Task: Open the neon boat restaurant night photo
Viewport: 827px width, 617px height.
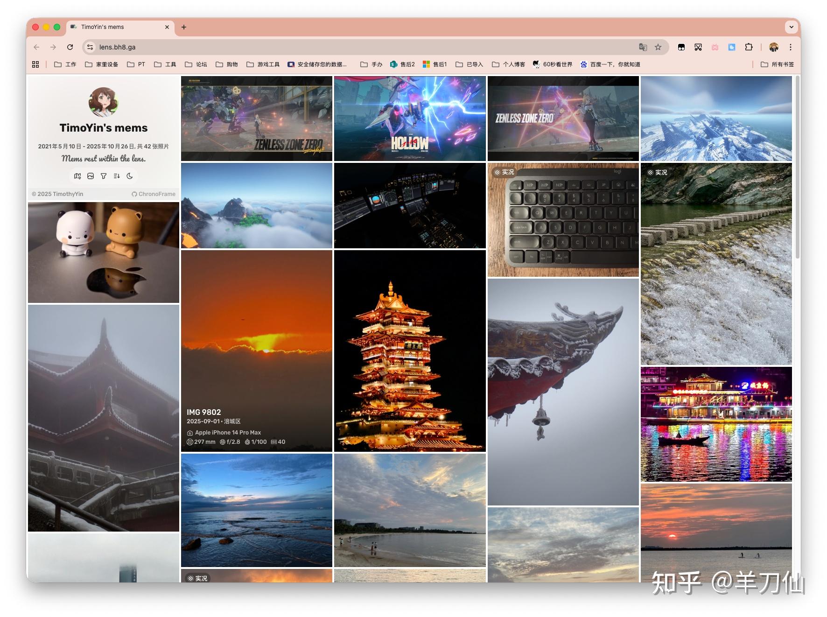Action: (716, 424)
